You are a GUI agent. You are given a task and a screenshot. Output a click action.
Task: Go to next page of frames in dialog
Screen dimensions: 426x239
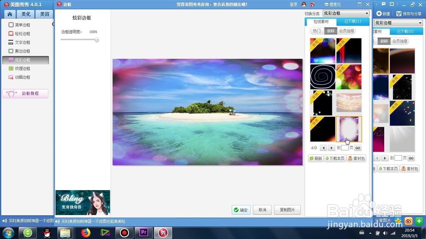(x=331, y=148)
